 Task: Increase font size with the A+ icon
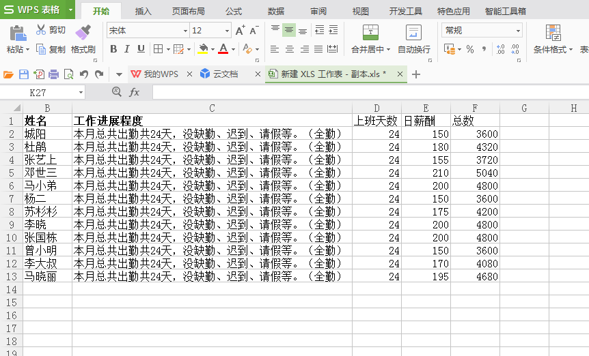240,31
